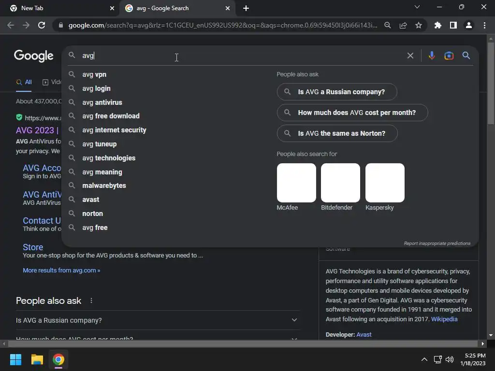Choose the avg login suggestion
The width and height of the screenshot is (495, 371).
pos(96,88)
